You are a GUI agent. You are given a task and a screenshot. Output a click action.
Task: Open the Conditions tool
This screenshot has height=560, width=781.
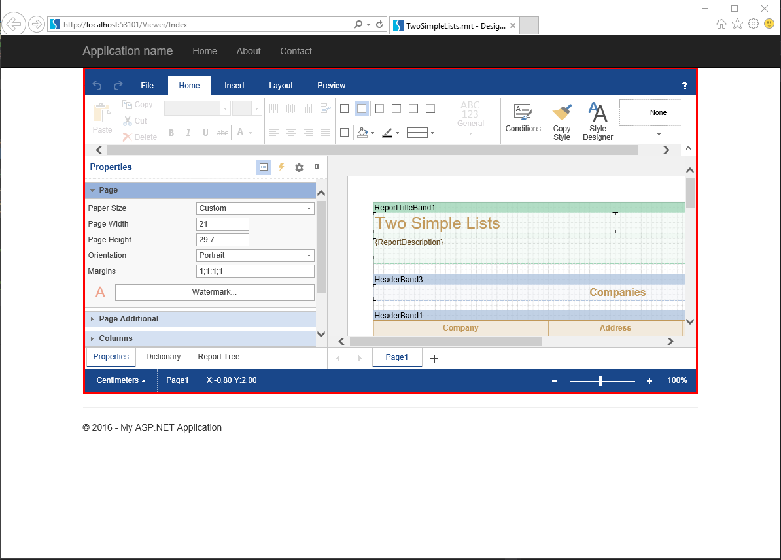pos(523,118)
